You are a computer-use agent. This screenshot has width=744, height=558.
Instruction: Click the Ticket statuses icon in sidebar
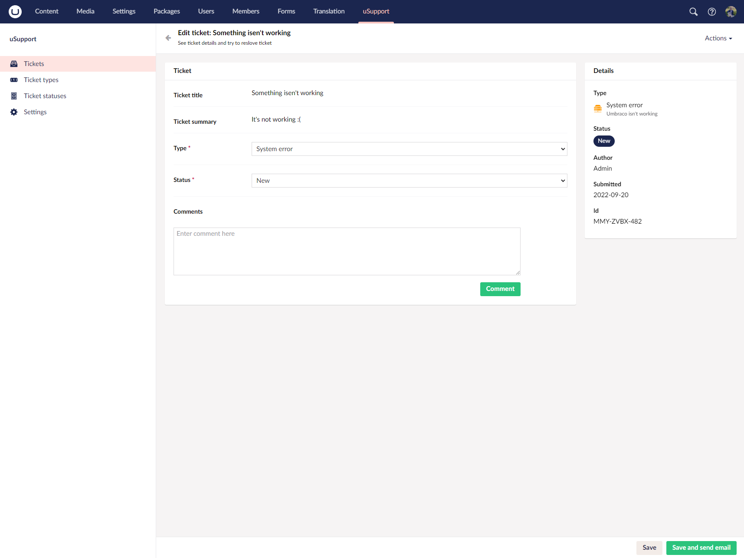[14, 96]
